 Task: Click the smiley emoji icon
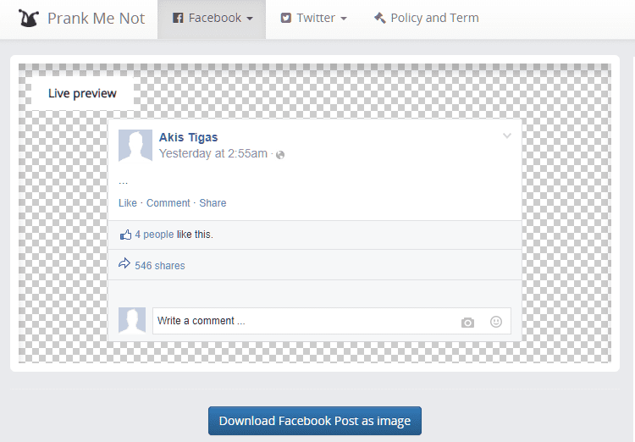[x=496, y=322]
